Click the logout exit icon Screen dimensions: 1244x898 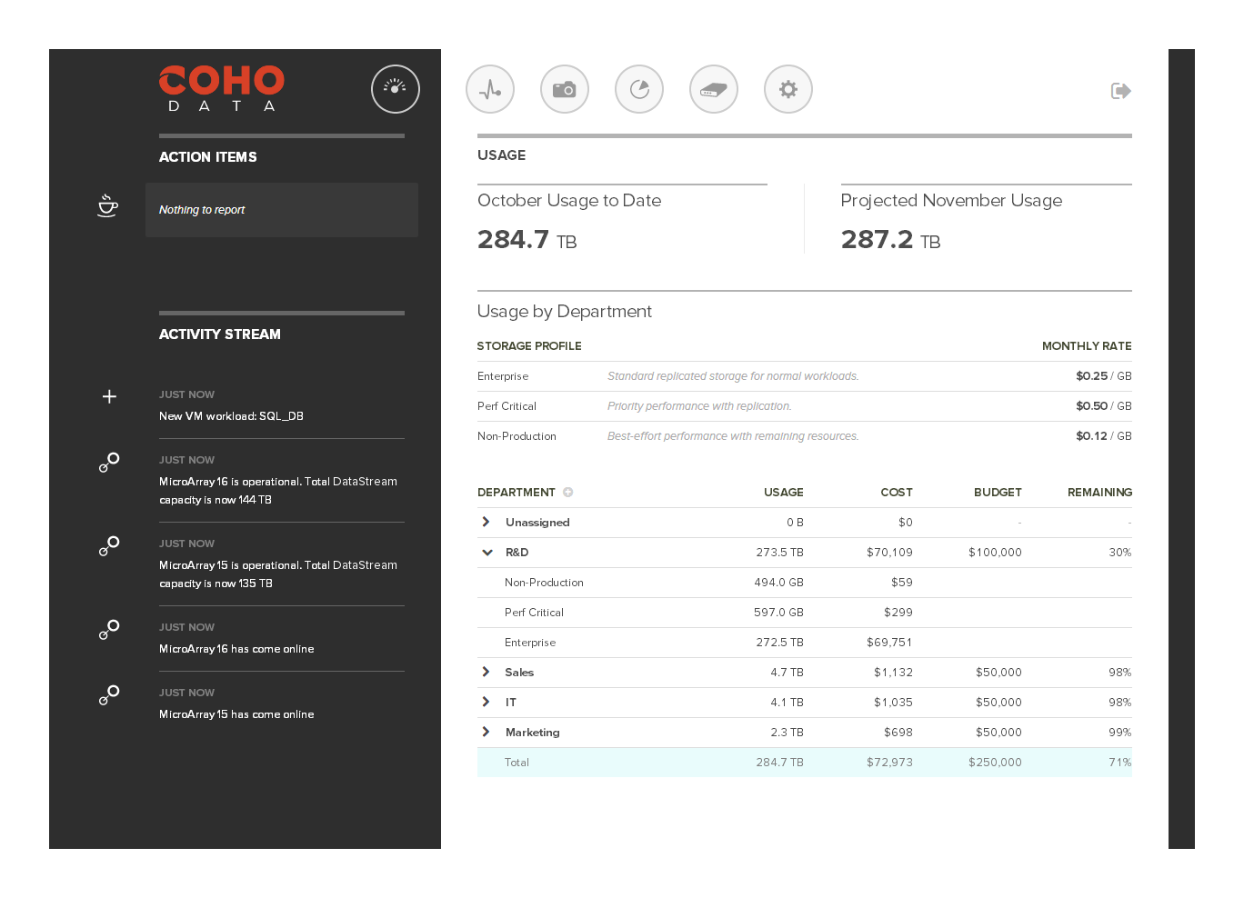(x=1120, y=91)
